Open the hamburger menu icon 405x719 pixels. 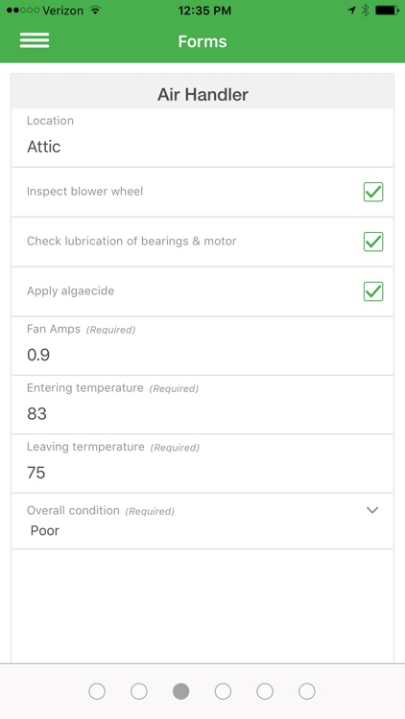tap(35, 40)
